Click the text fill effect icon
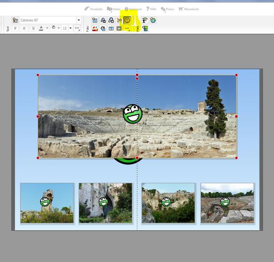 [x=54, y=28]
